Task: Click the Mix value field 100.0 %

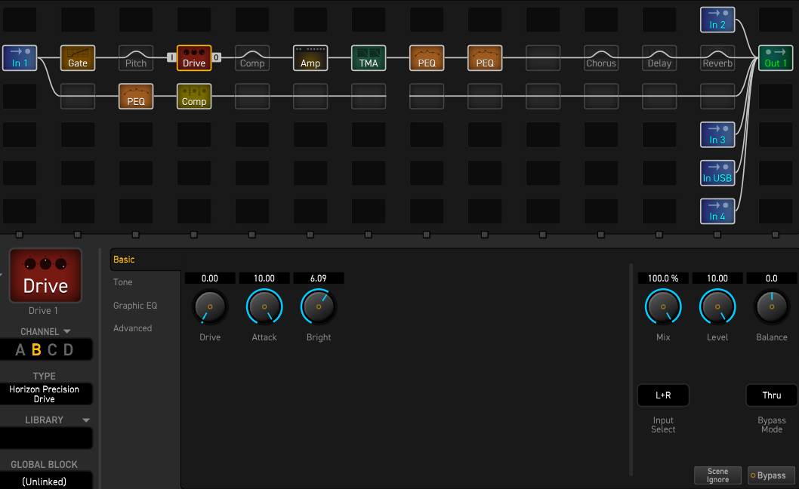Action: click(x=663, y=278)
